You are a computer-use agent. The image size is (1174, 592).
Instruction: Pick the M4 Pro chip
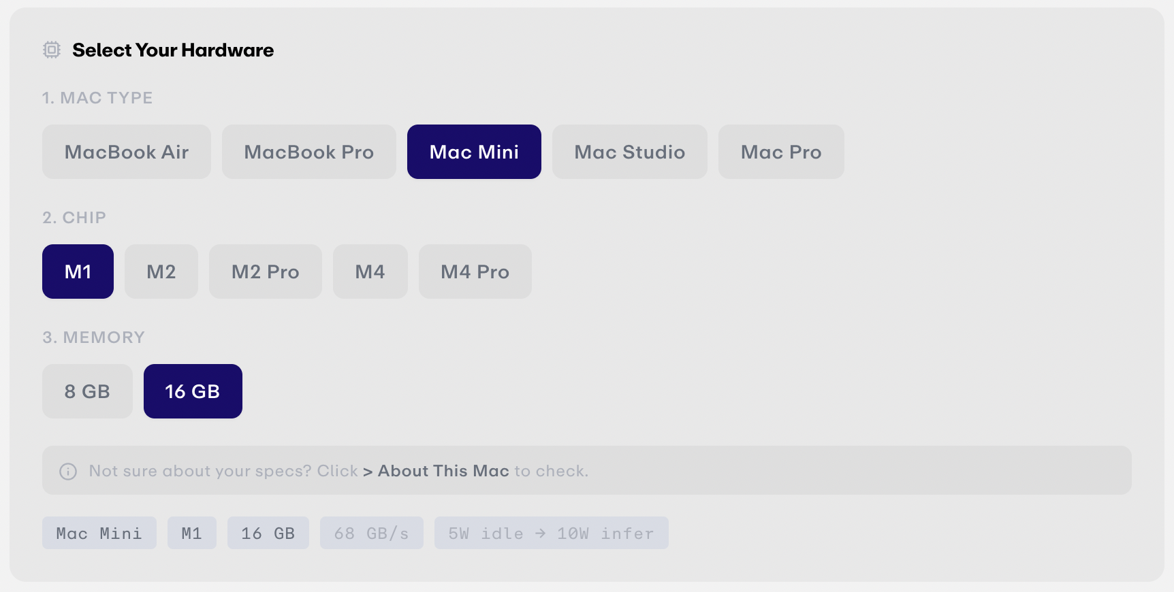475,272
